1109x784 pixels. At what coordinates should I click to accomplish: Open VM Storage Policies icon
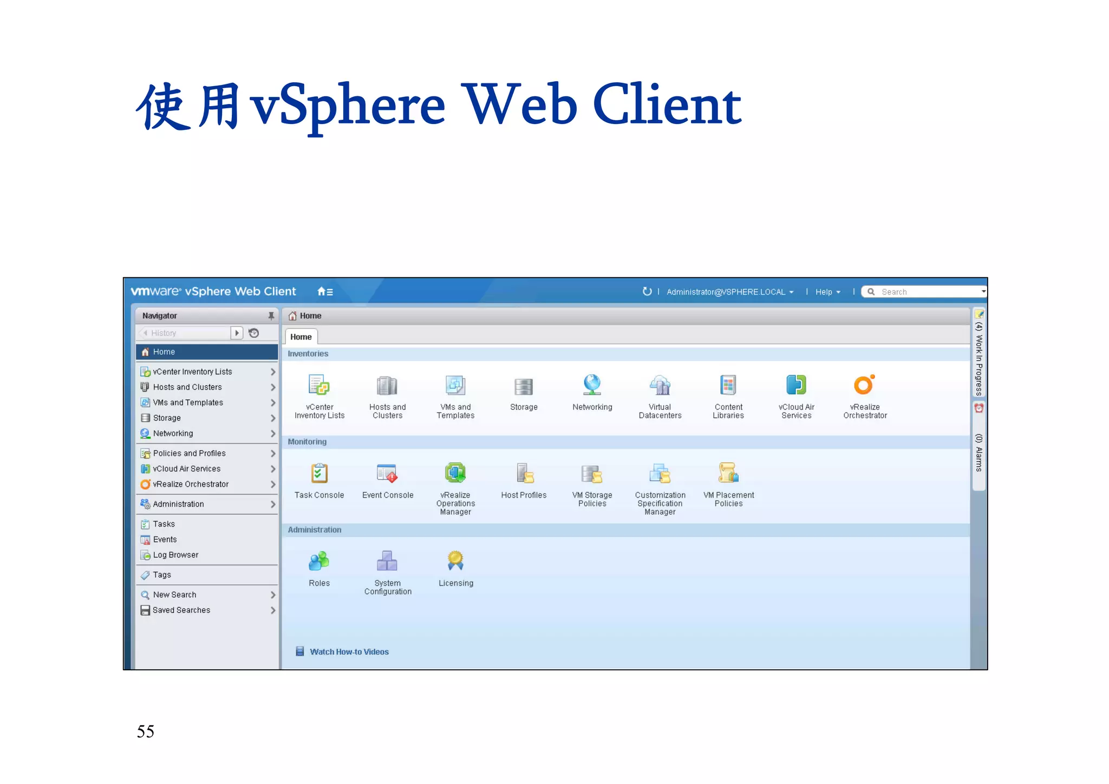click(592, 474)
